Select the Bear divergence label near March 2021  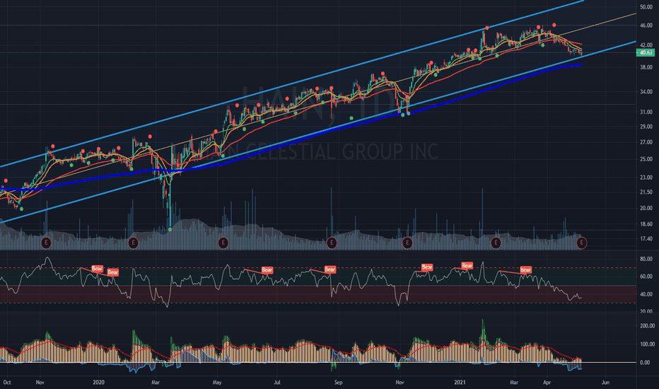(526, 270)
